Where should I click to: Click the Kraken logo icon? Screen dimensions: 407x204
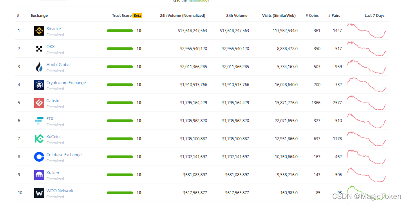click(x=39, y=175)
